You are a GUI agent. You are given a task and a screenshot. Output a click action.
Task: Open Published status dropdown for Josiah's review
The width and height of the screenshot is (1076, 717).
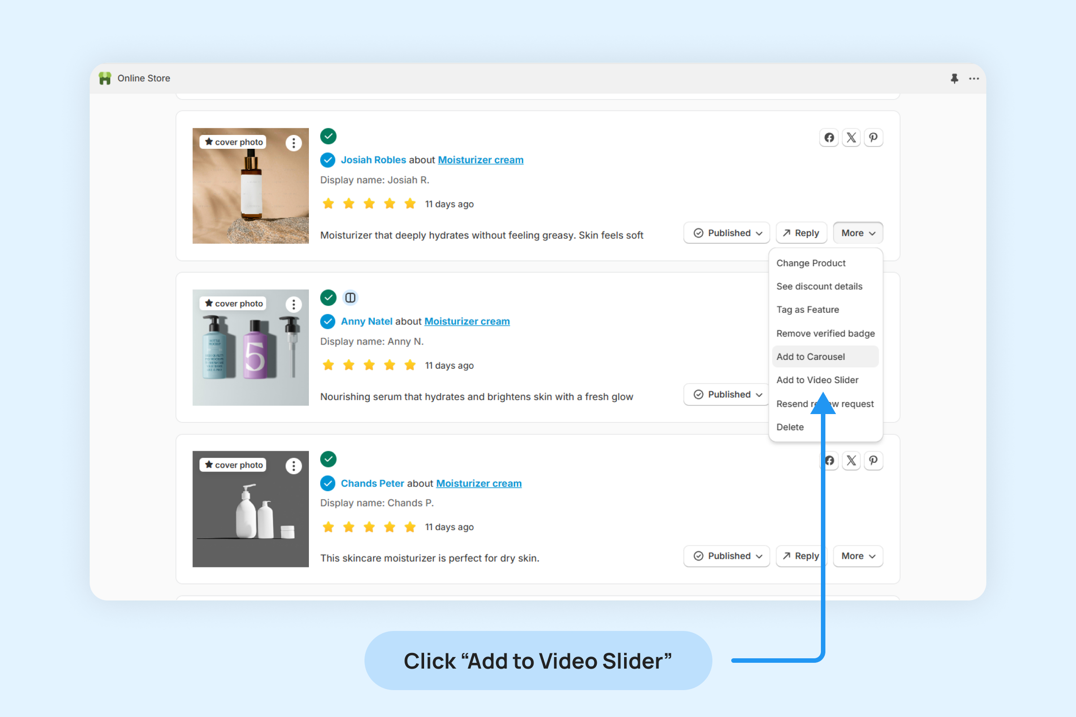point(726,233)
